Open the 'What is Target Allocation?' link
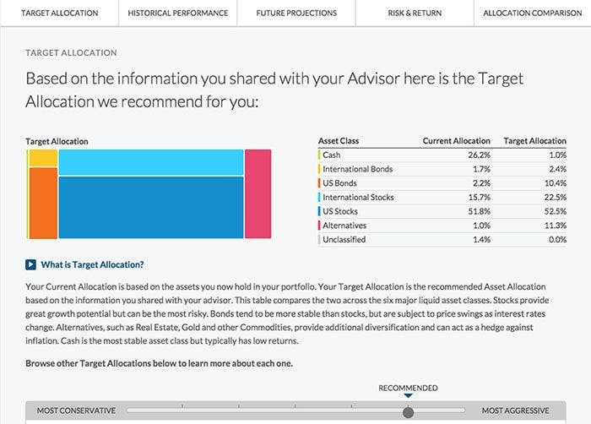This screenshot has width=591, height=424. click(x=92, y=265)
